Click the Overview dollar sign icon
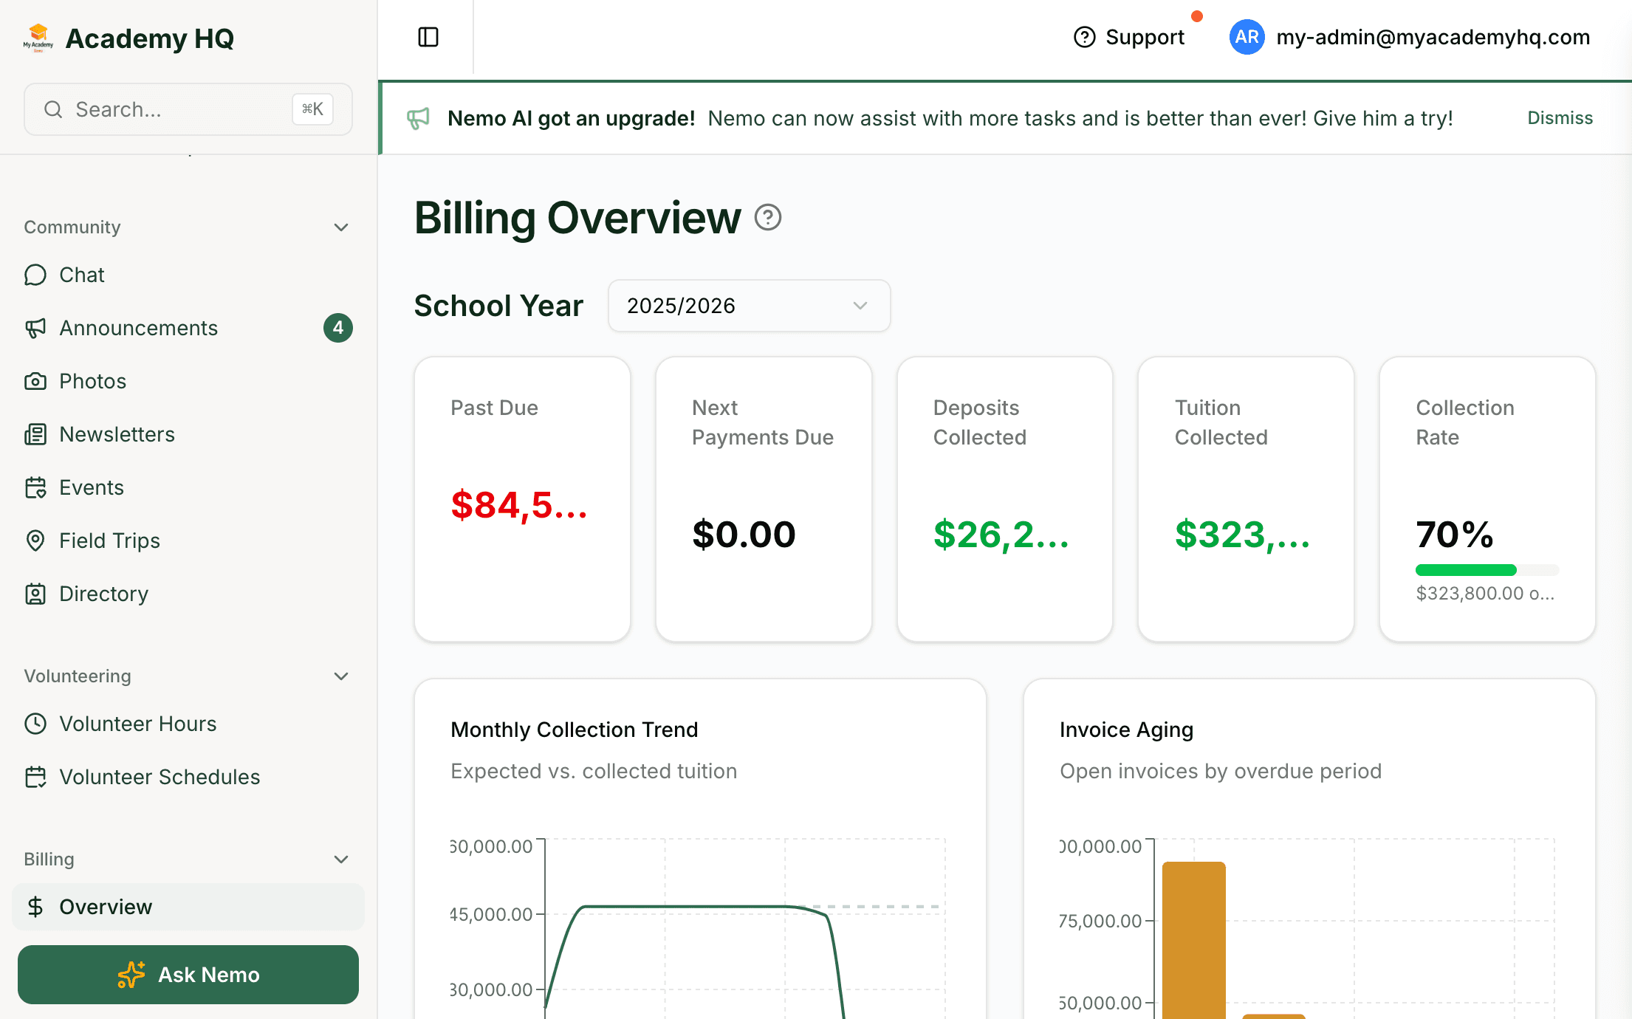This screenshot has width=1632, height=1019. [x=35, y=907]
